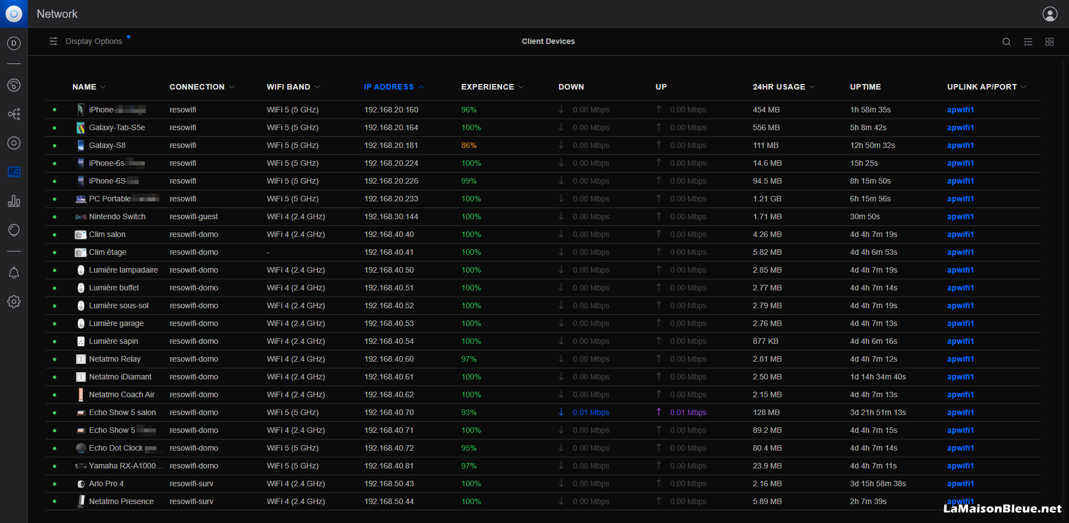
Task: Click the 0.01 Mbps download value
Action: pyautogui.click(x=591, y=413)
